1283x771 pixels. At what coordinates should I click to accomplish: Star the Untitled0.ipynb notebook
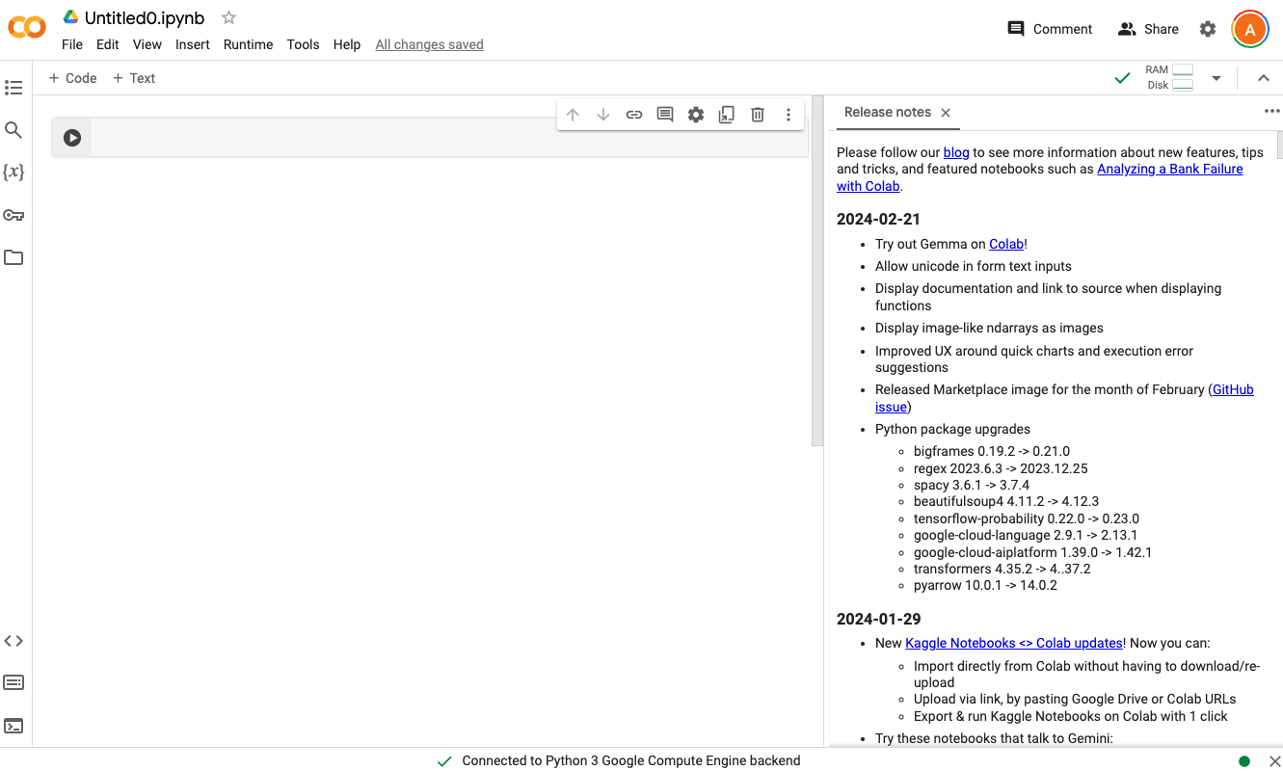point(228,17)
